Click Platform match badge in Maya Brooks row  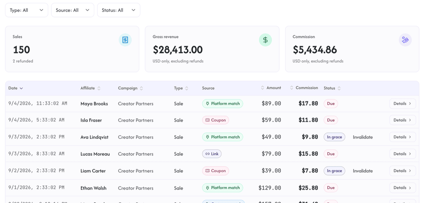[222, 103]
